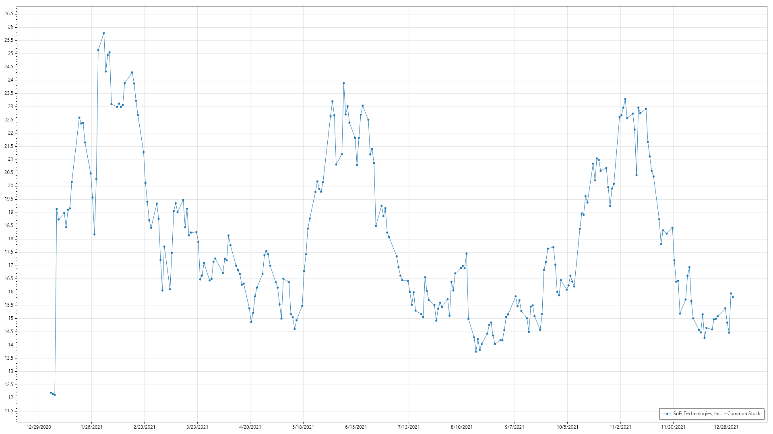Screen dimensions: 773x434
Task: Click the 11/2/2021 x-axis label
Action: point(620,427)
